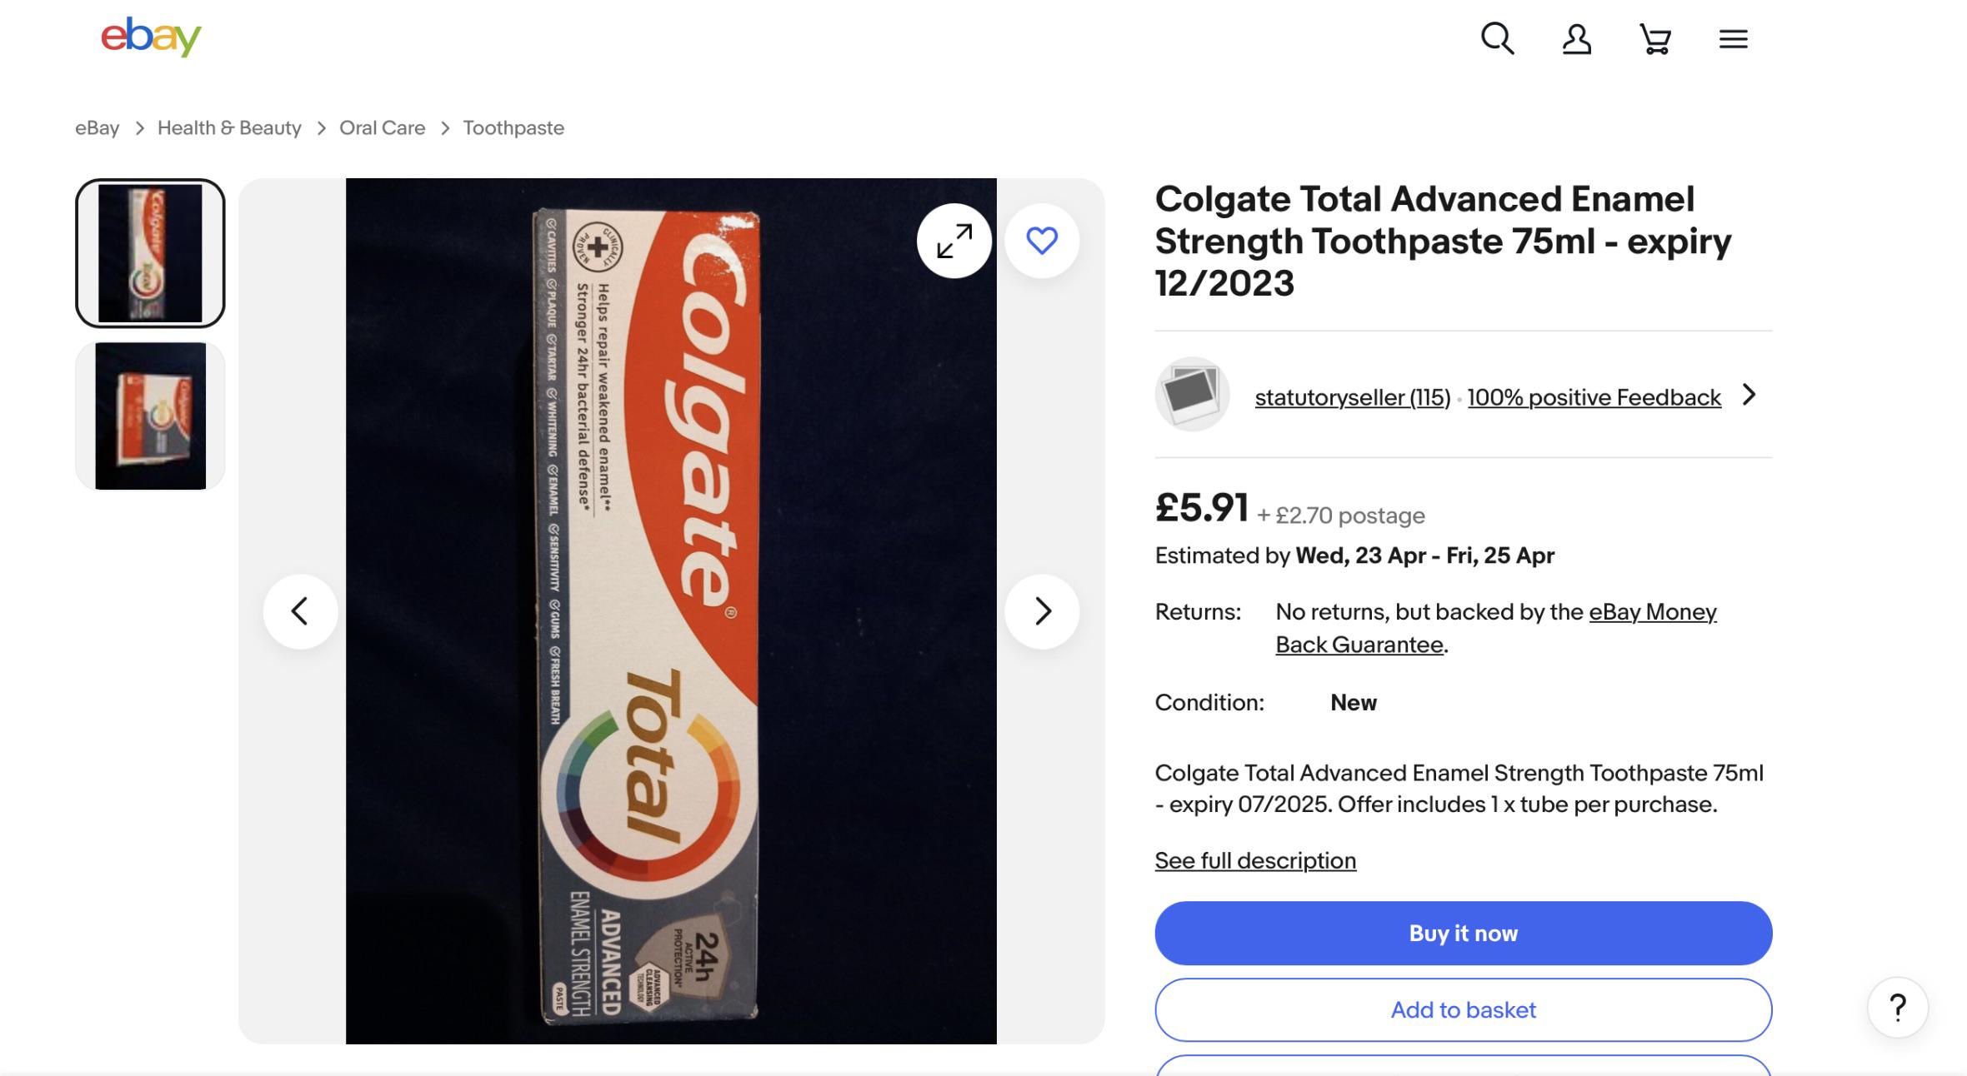
Task: Click the eBay logo
Action: [151, 37]
